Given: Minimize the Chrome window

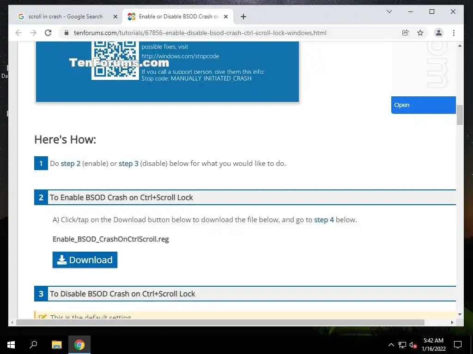Looking at the screenshot, I should [x=411, y=12].
